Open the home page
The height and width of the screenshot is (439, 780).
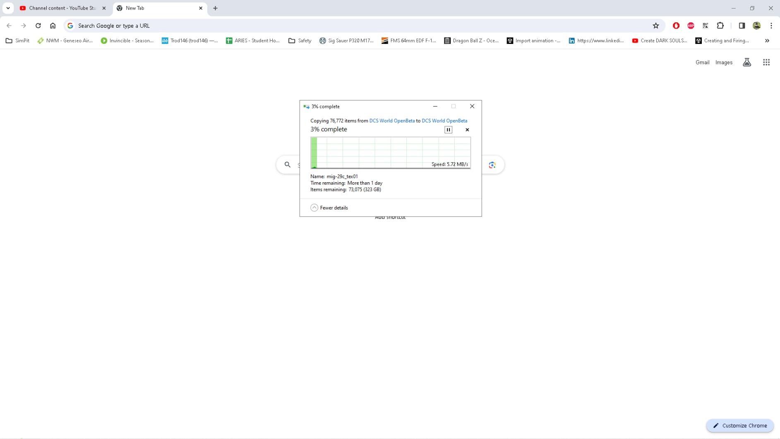(53, 26)
